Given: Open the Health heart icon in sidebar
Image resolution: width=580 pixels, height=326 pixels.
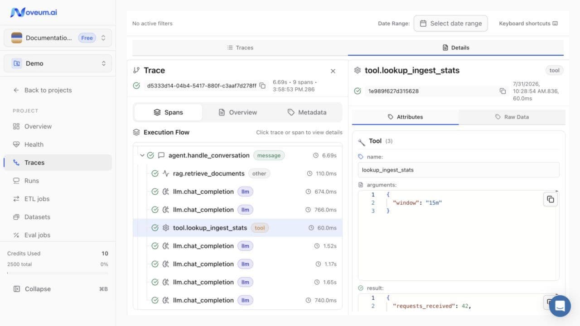Looking at the screenshot, I should 16,144.
